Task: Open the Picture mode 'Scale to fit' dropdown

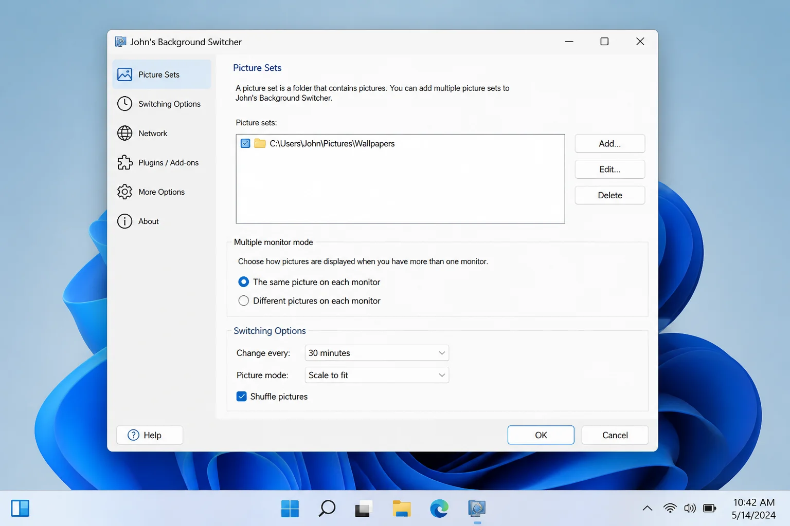Action: [x=377, y=375]
